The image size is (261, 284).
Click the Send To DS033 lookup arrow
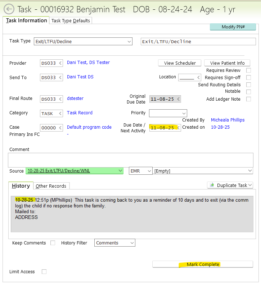(x=60, y=78)
